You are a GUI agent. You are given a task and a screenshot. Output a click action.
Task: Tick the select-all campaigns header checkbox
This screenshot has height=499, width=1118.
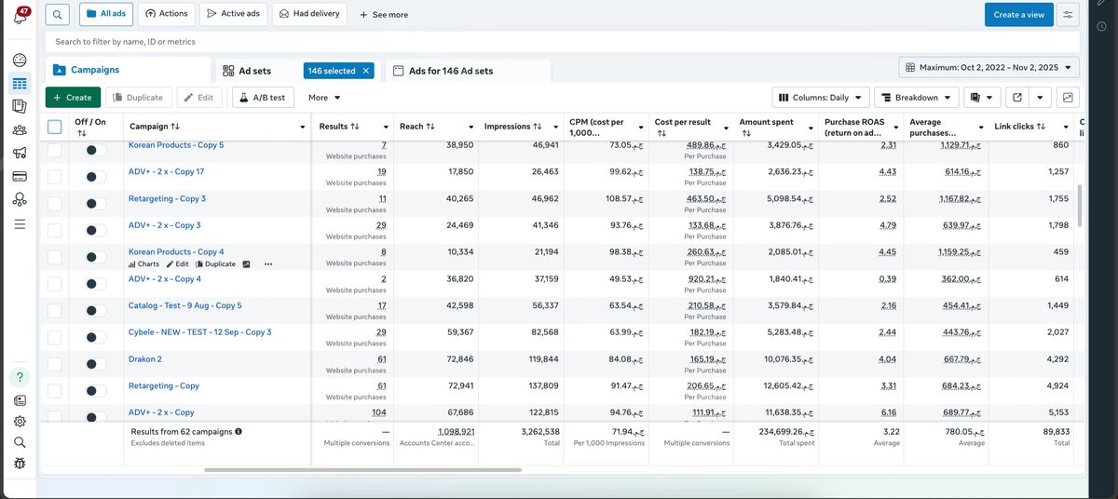(x=54, y=127)
